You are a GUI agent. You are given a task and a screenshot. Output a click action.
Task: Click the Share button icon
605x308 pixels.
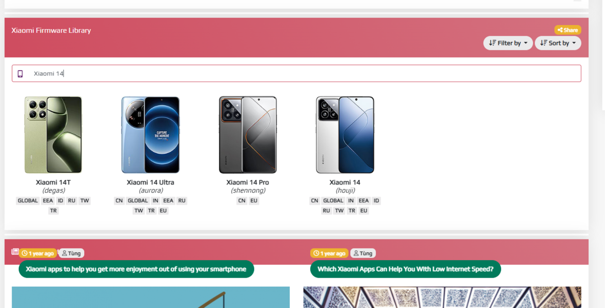coord(560,30)
